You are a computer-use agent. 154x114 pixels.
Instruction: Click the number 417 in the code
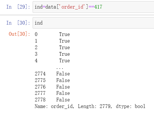pyautogui.click(x=98, y=7)
